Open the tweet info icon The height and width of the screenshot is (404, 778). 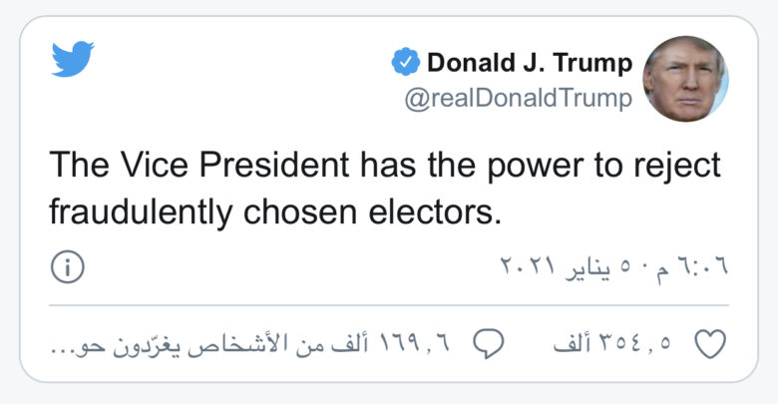coord(67,266)
